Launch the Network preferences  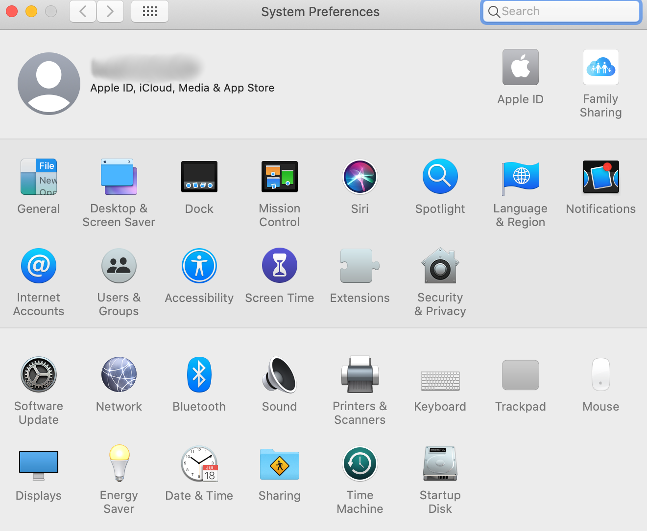point(119,375)
